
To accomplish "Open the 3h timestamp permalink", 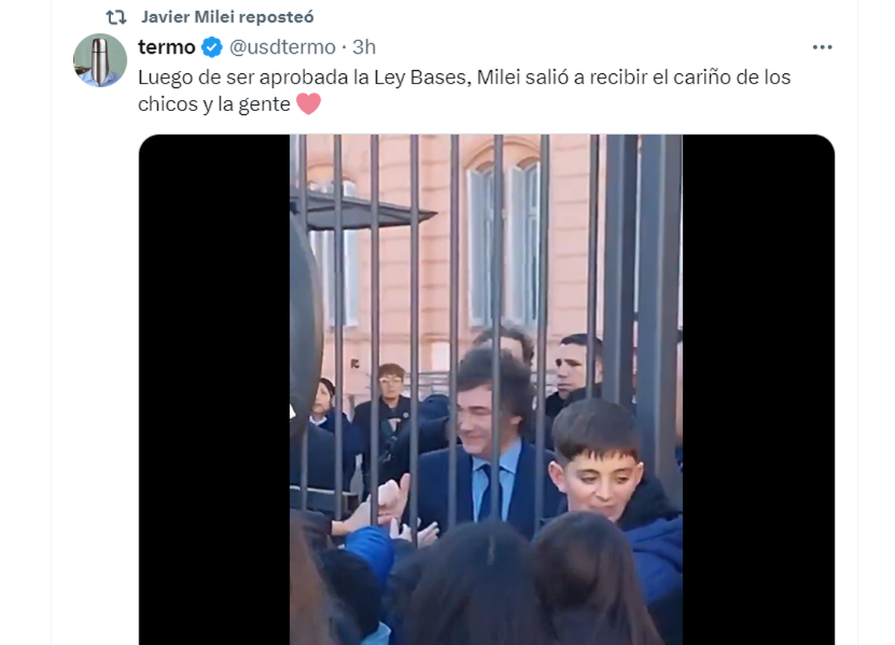I will 364,47.
